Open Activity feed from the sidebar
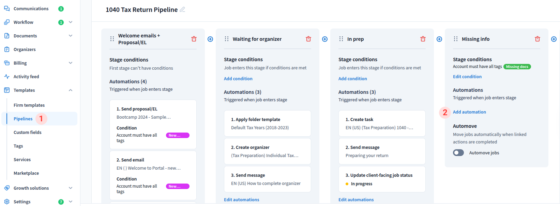 point(26,76)
